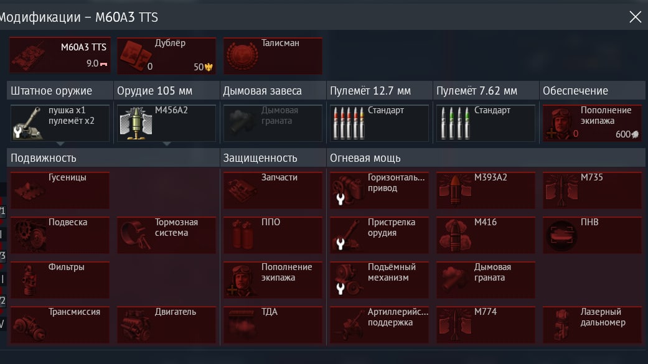
Task: Open the Тормозная система brake modification
Action: click(x=166, y=235)
